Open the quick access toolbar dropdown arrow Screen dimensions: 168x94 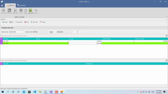(4, 2)
